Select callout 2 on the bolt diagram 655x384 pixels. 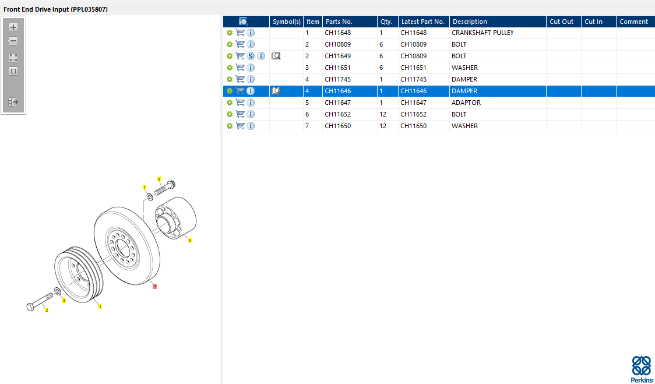pos(47,310)
